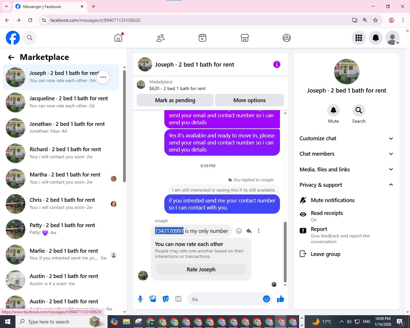Viewport: 410px width, 328px height.
Task: Open conversation information icon
Action: [x=277, y=64]
